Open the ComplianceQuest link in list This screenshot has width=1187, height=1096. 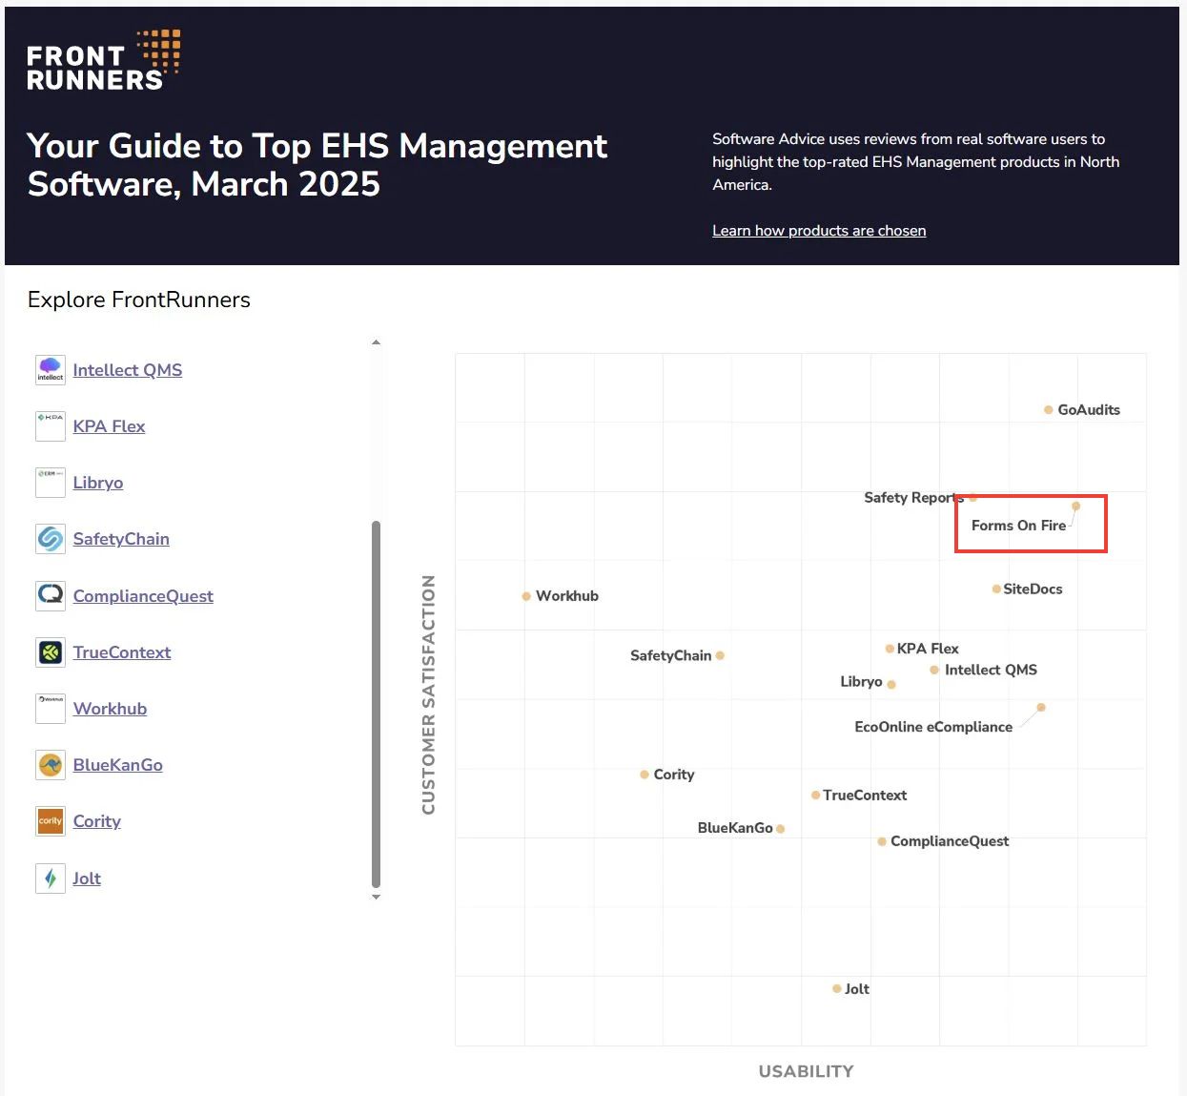[143, 596]
